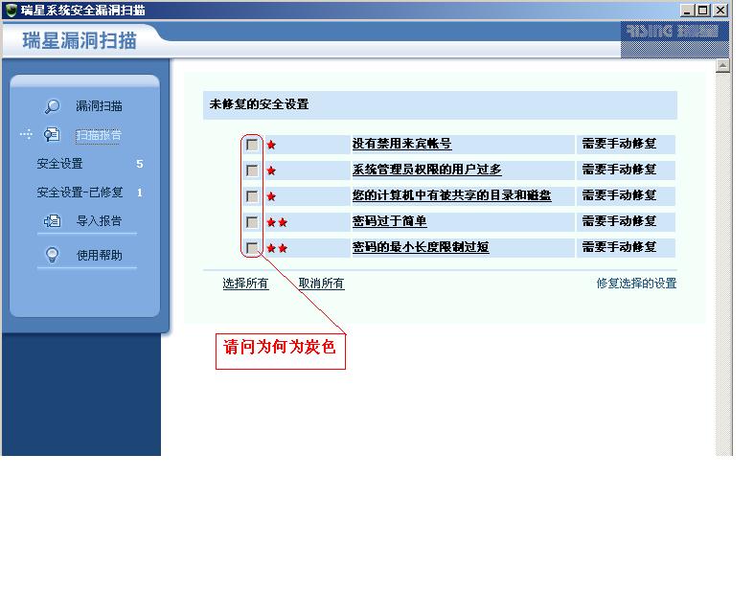Check the box for 您的计算机中有被共享的目录和磁盘

point(252,196)
